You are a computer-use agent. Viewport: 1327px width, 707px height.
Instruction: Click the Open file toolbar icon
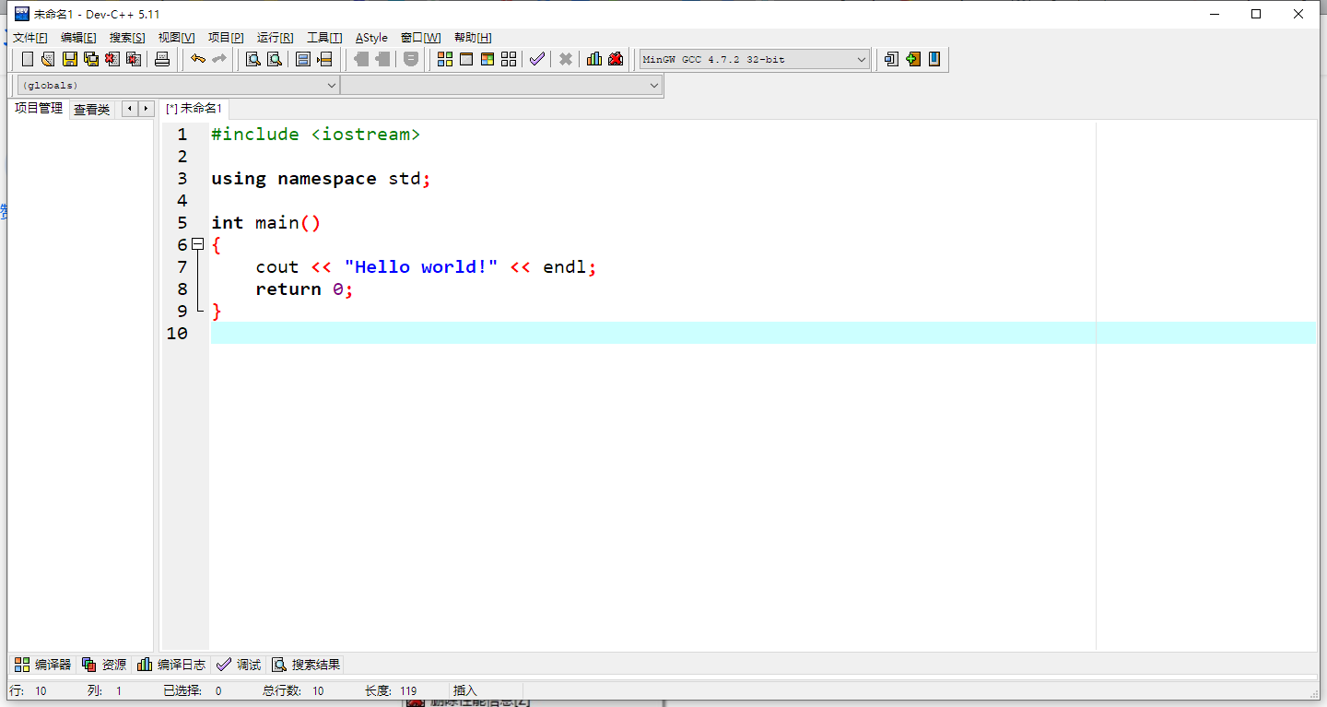(x=48, y=59)
